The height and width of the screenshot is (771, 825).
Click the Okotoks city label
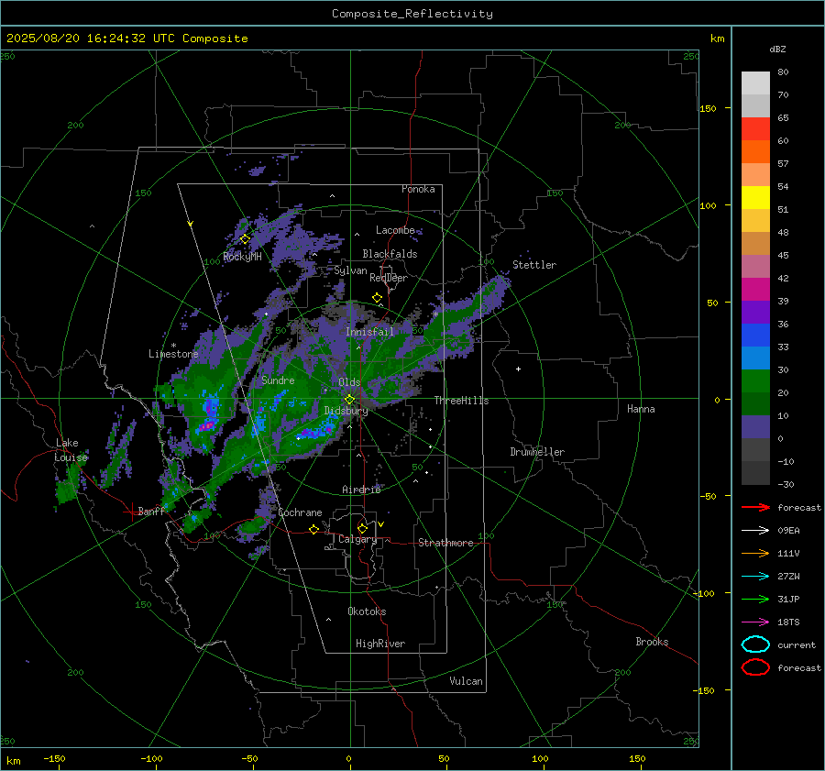[x=367, y=611]
